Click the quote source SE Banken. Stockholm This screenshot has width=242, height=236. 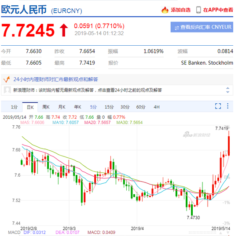(207, 63)
